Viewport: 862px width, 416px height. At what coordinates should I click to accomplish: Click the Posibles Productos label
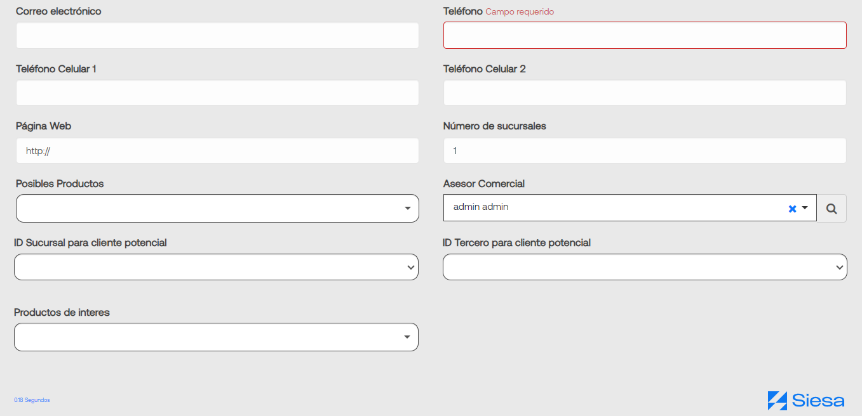pos(60,183)
